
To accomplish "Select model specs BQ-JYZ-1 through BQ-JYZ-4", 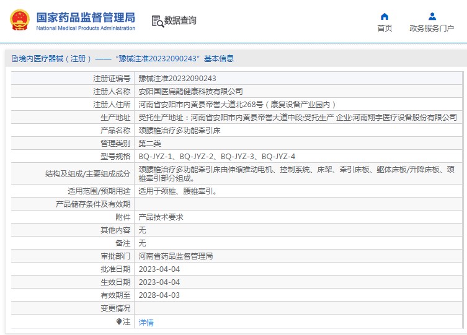I will 217,157.
